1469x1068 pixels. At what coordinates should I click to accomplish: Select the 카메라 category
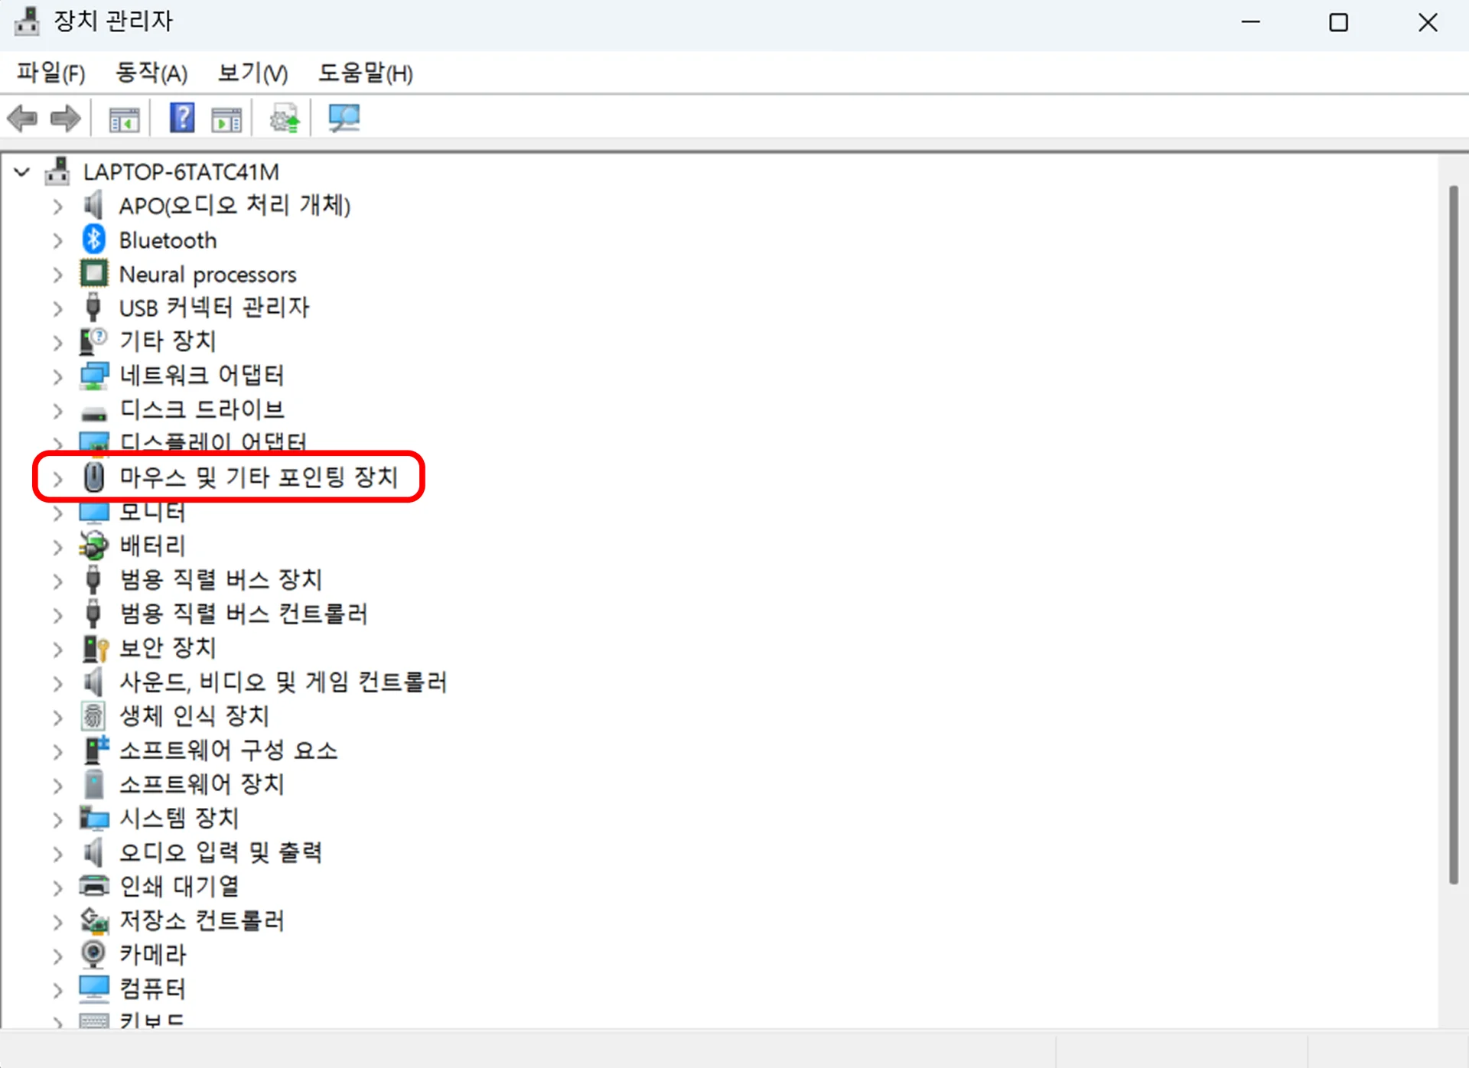pyautogui.click(x=153, y=954)
